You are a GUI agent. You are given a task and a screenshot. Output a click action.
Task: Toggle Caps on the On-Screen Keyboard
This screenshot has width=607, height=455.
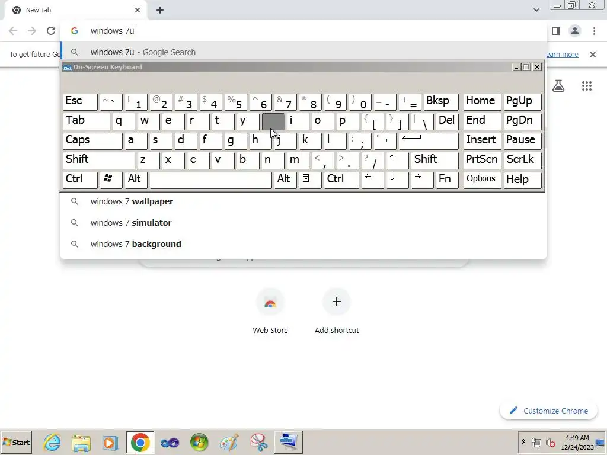point(92,141)
